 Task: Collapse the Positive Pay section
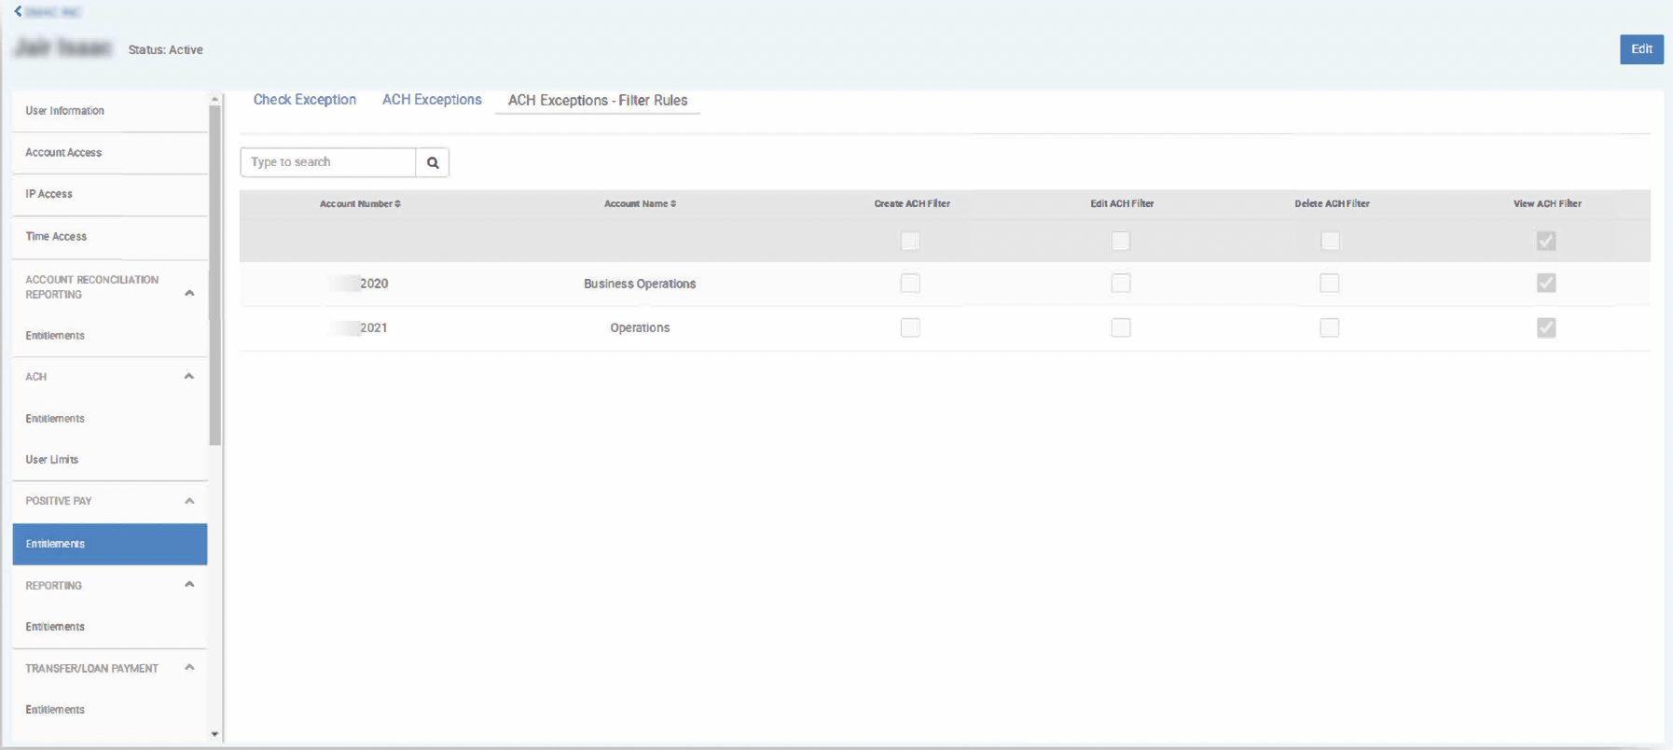(189, 501)
